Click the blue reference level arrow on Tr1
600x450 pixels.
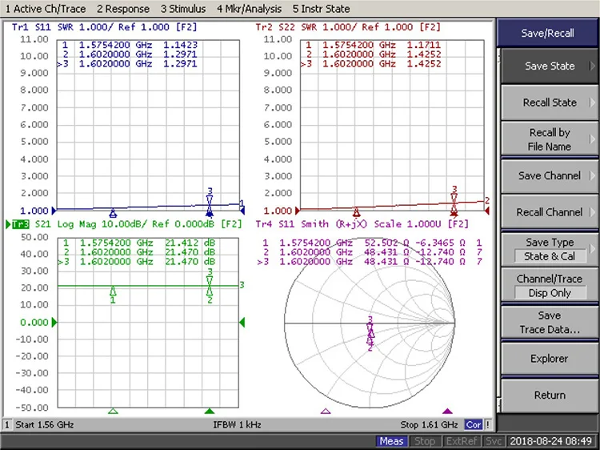[x=54, y=211]
